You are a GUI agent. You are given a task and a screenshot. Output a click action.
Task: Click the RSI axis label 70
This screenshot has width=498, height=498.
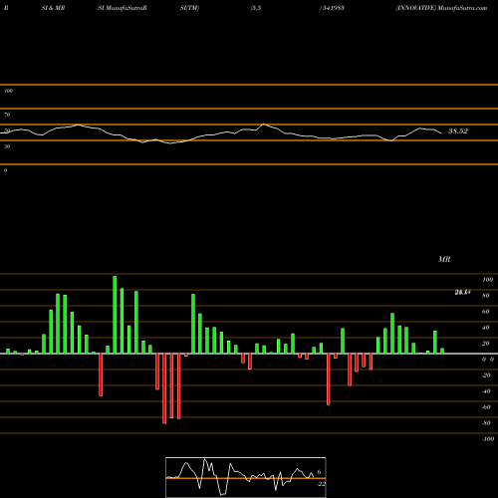click(x=7, y=115)
